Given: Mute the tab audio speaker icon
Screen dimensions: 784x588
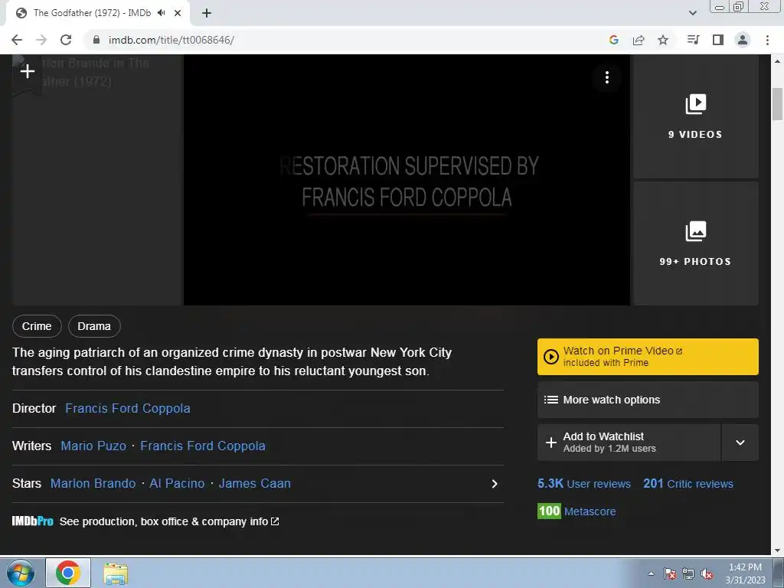Looking at the screenshot, I should click(161, 13).
